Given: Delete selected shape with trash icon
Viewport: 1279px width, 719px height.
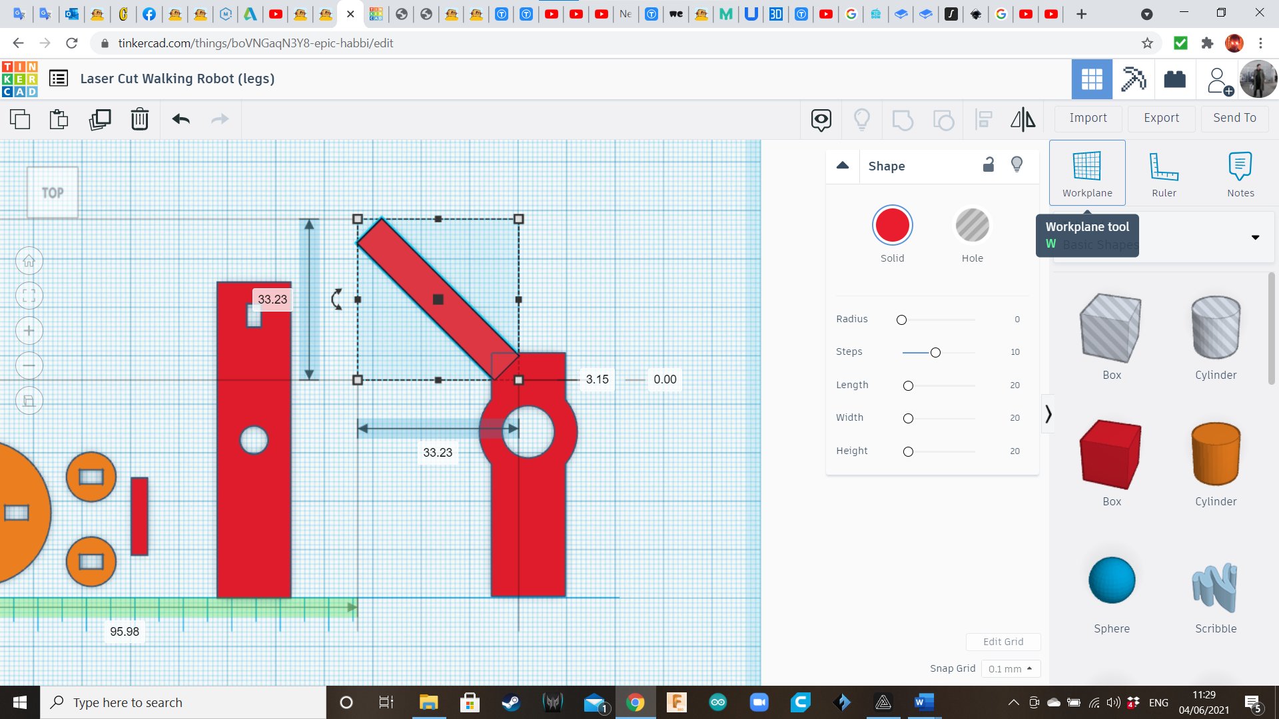Looking at the screenshot, I should coord(140,119).
